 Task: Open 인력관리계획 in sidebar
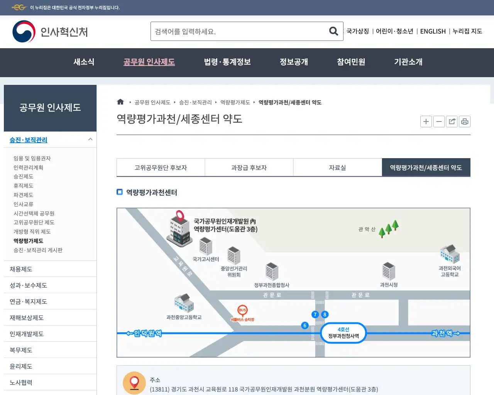point(28,167)
